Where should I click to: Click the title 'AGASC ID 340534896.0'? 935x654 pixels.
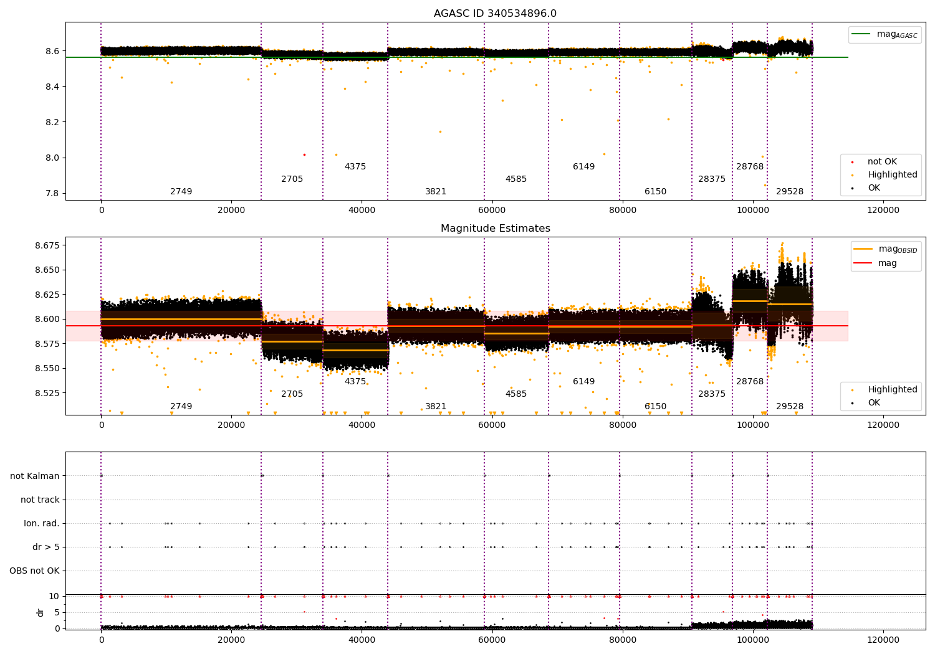coord(495,14)
